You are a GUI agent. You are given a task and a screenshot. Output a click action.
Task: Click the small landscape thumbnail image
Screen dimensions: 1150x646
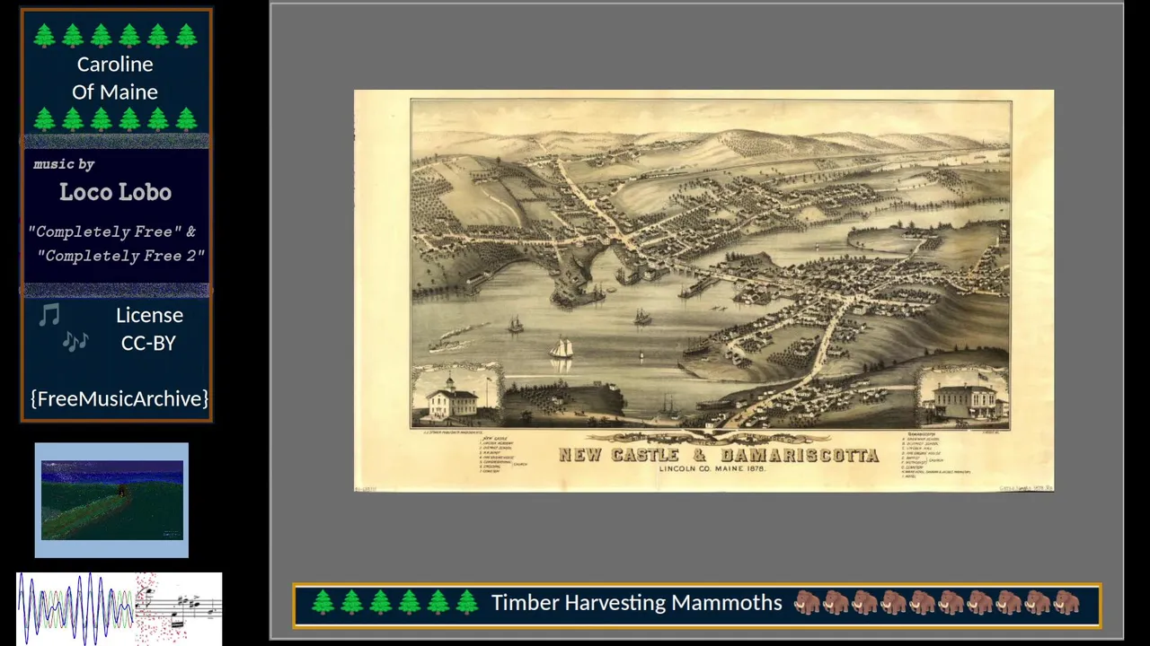click(x=111, y=500)
